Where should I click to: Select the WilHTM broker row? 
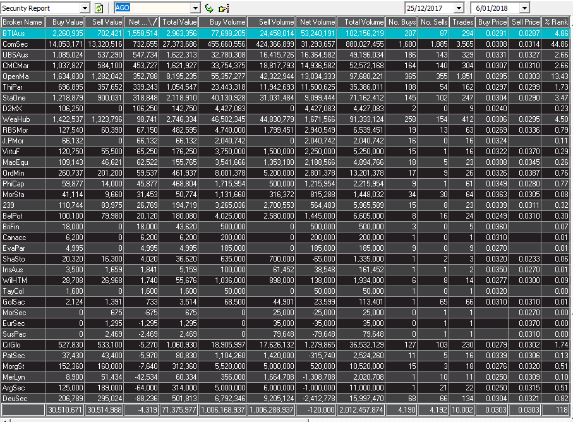coord(286,280)
